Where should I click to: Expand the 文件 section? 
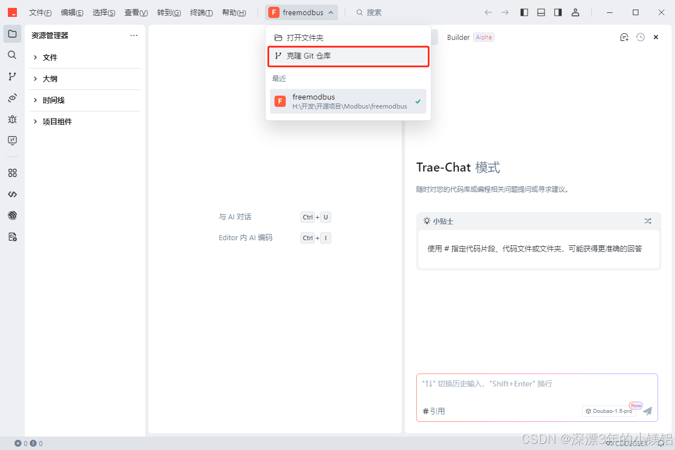tap(85, 57)
